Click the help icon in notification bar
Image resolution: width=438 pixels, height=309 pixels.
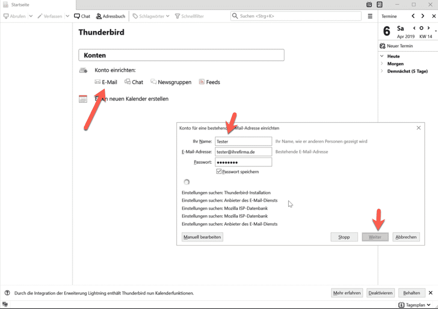(x=7, y=293)
